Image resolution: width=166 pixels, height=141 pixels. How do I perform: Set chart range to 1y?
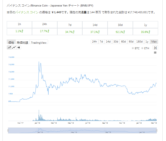[147, 42]
